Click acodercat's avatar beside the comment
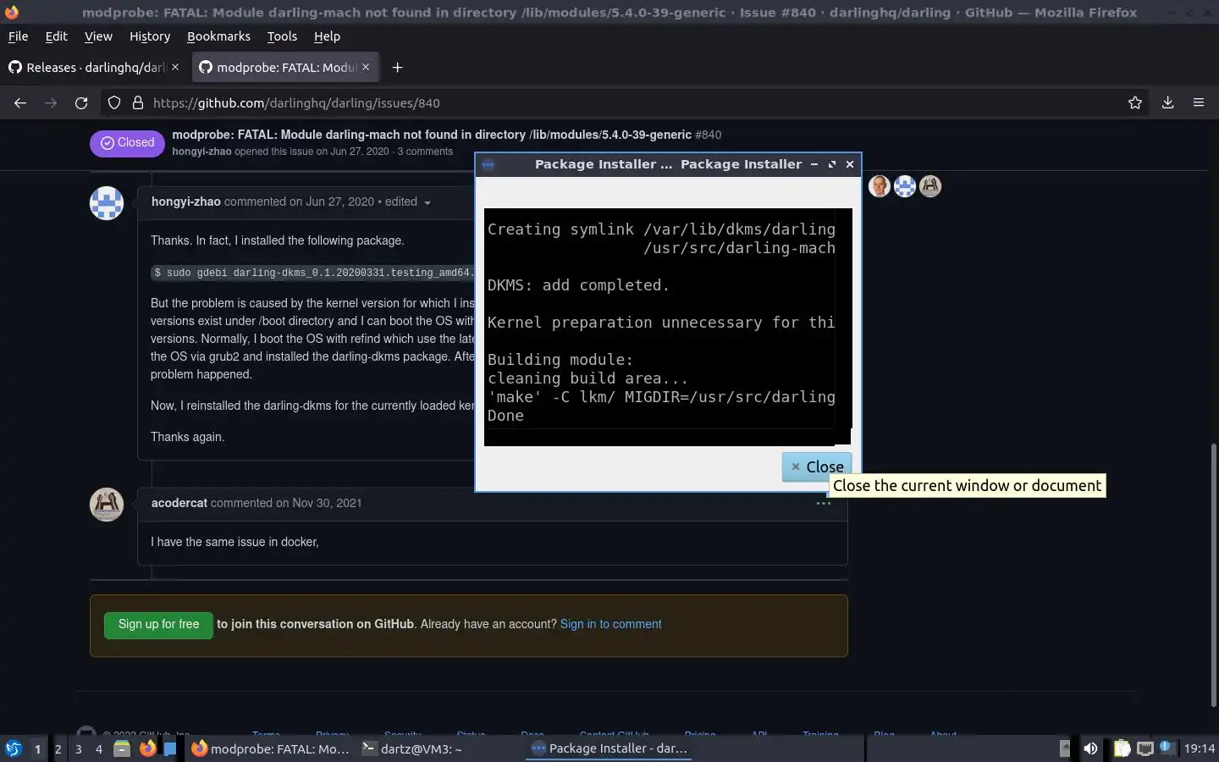This screenshot has height=762, width=1219. pos(107,505)
